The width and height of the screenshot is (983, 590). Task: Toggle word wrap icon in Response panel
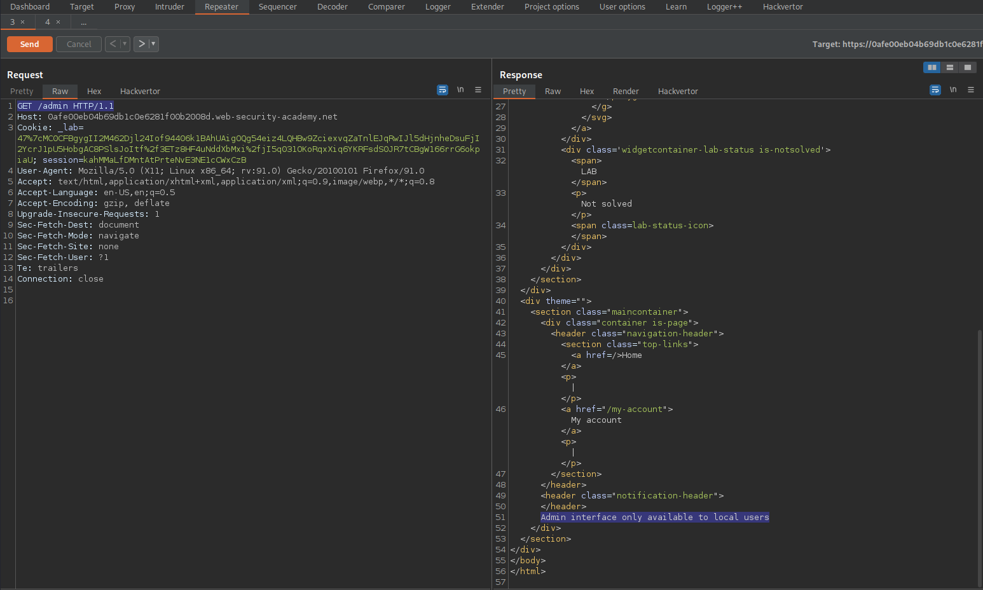pyautogui.click(x=935, y=90)
